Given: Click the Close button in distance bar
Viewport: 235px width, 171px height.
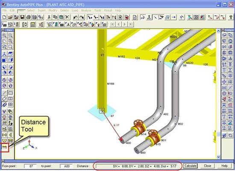Looking at the screenshot, I should (207, 166).
